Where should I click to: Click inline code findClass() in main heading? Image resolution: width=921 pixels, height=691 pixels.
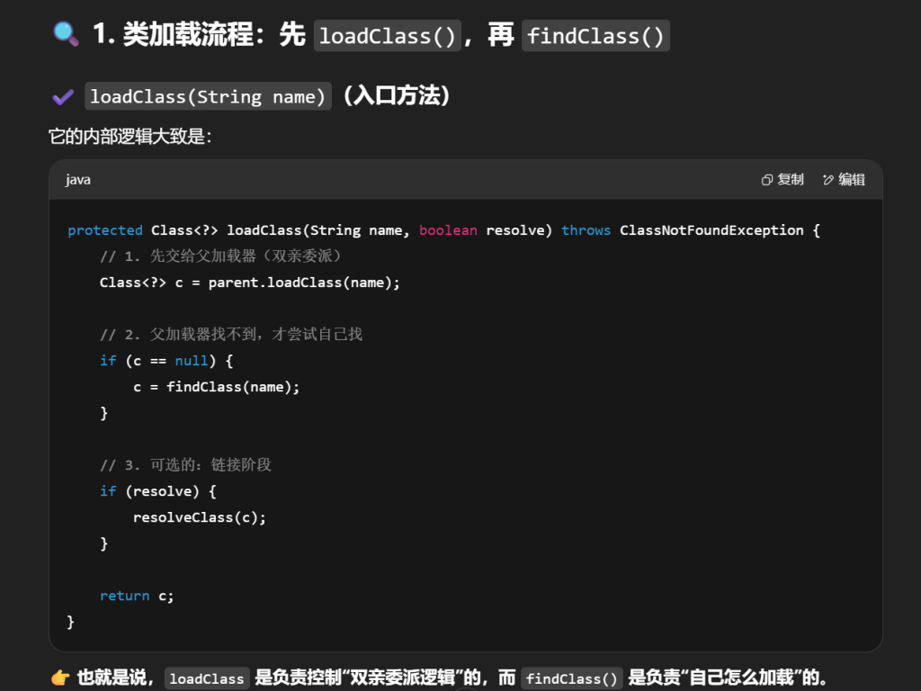click(x=595, y=36)
